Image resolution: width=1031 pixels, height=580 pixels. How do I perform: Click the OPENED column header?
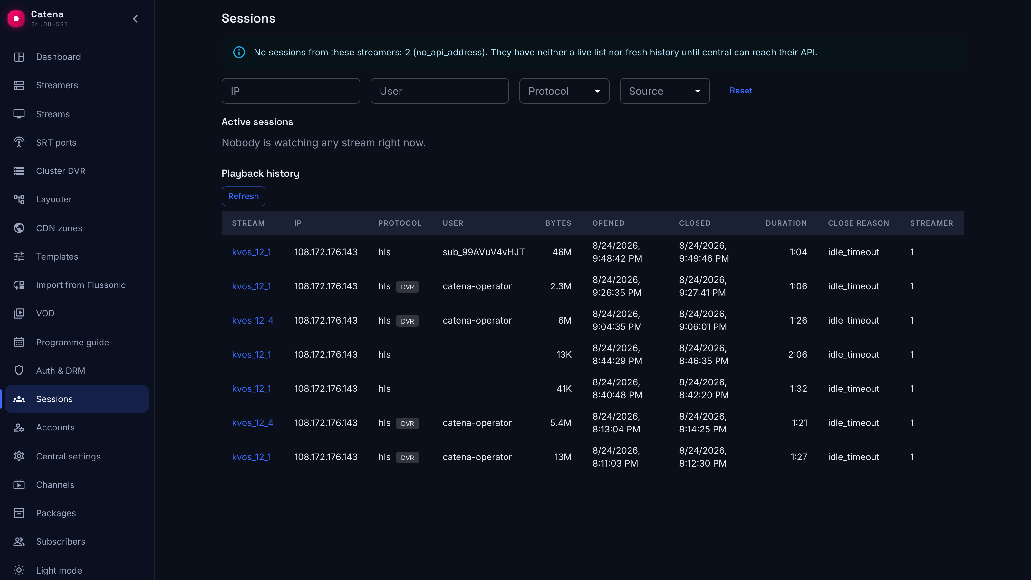click(x=608, y=223)
